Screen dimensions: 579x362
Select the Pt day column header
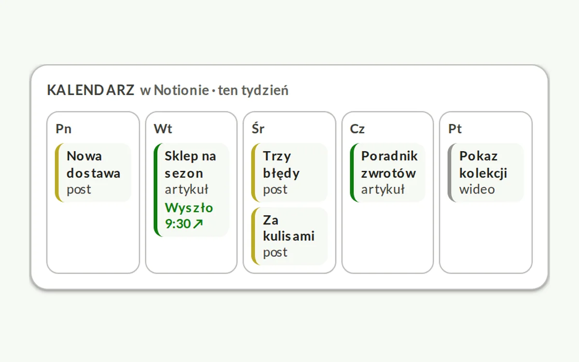[x=455, y=129]
